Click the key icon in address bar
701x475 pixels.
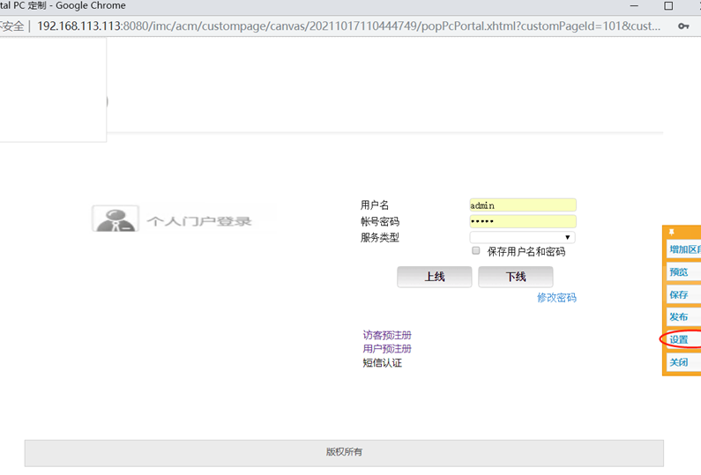[x=683, y=26]
